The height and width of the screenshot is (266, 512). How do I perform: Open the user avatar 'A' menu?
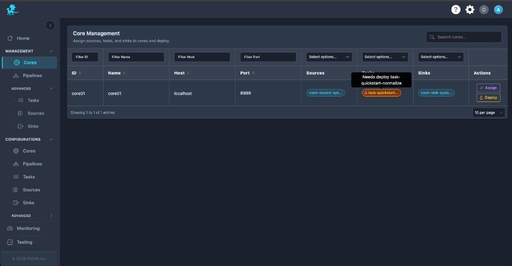click(498, 10)
